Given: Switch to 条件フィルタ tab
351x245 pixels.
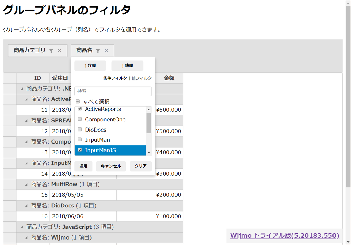Looking at the screenshot, I should 115,78.
